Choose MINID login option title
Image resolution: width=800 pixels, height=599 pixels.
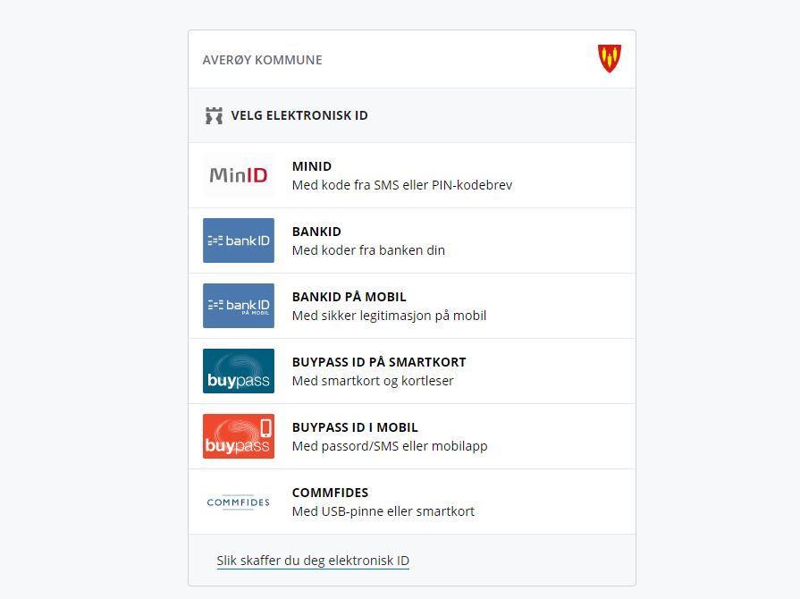312,166
